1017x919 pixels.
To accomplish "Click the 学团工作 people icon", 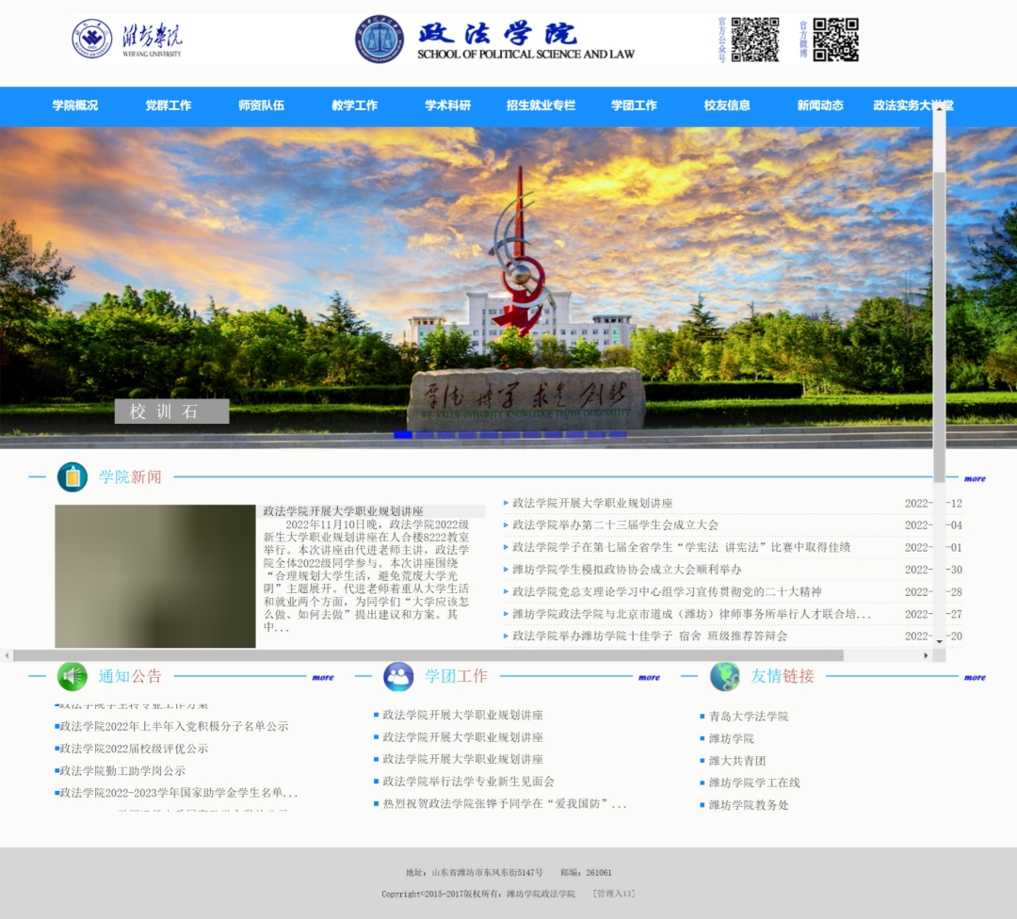I will tap(398, 676).
